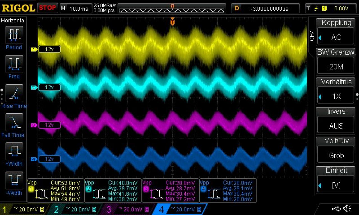
Task: Select the -Width measurement icon
Action: click(x=14, y=180)
